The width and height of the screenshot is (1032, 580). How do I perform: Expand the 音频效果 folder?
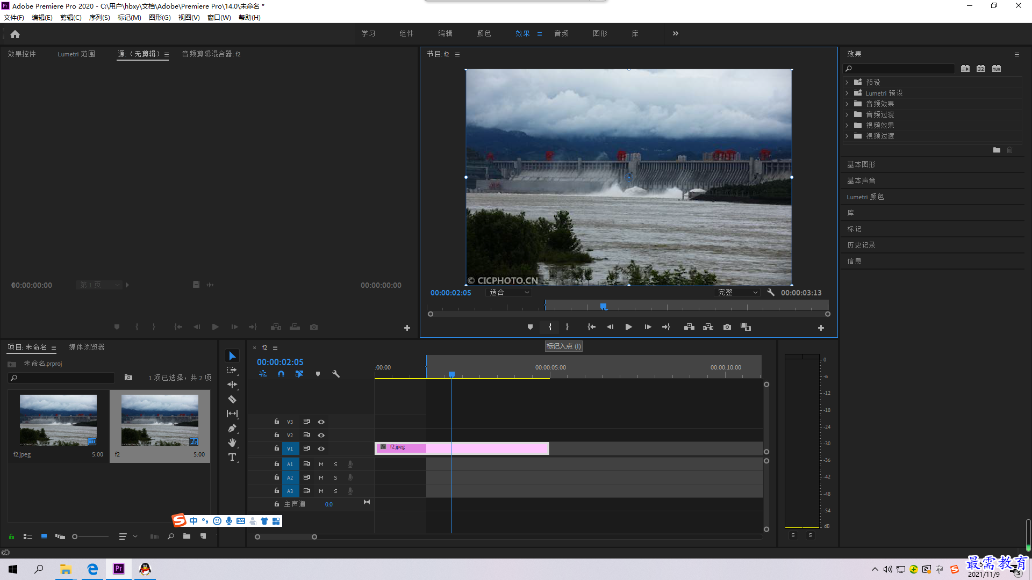[847, 104]
